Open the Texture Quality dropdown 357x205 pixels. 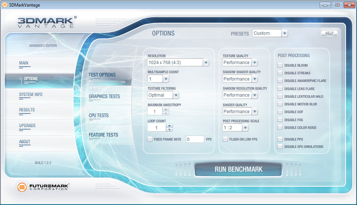point(240,62)
